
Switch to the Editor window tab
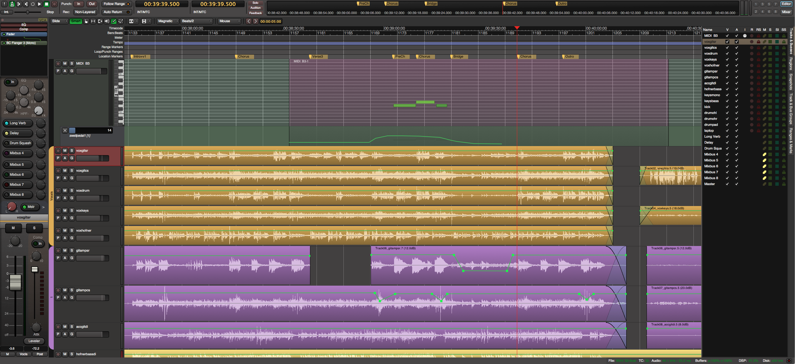coord(786,4)
